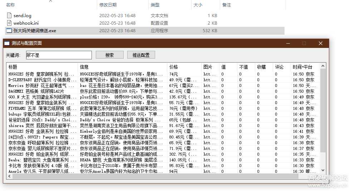
Task: Click into the 关键词 input field
Action: tap(59, 55)
